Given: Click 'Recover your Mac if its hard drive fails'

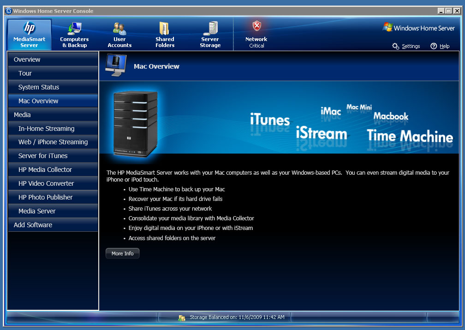Looking at the screenshot, I should click(x=175, y=199).
